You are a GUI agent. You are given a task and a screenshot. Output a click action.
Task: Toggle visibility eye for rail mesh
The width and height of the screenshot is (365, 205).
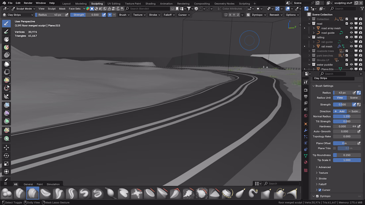coord(351,46)
